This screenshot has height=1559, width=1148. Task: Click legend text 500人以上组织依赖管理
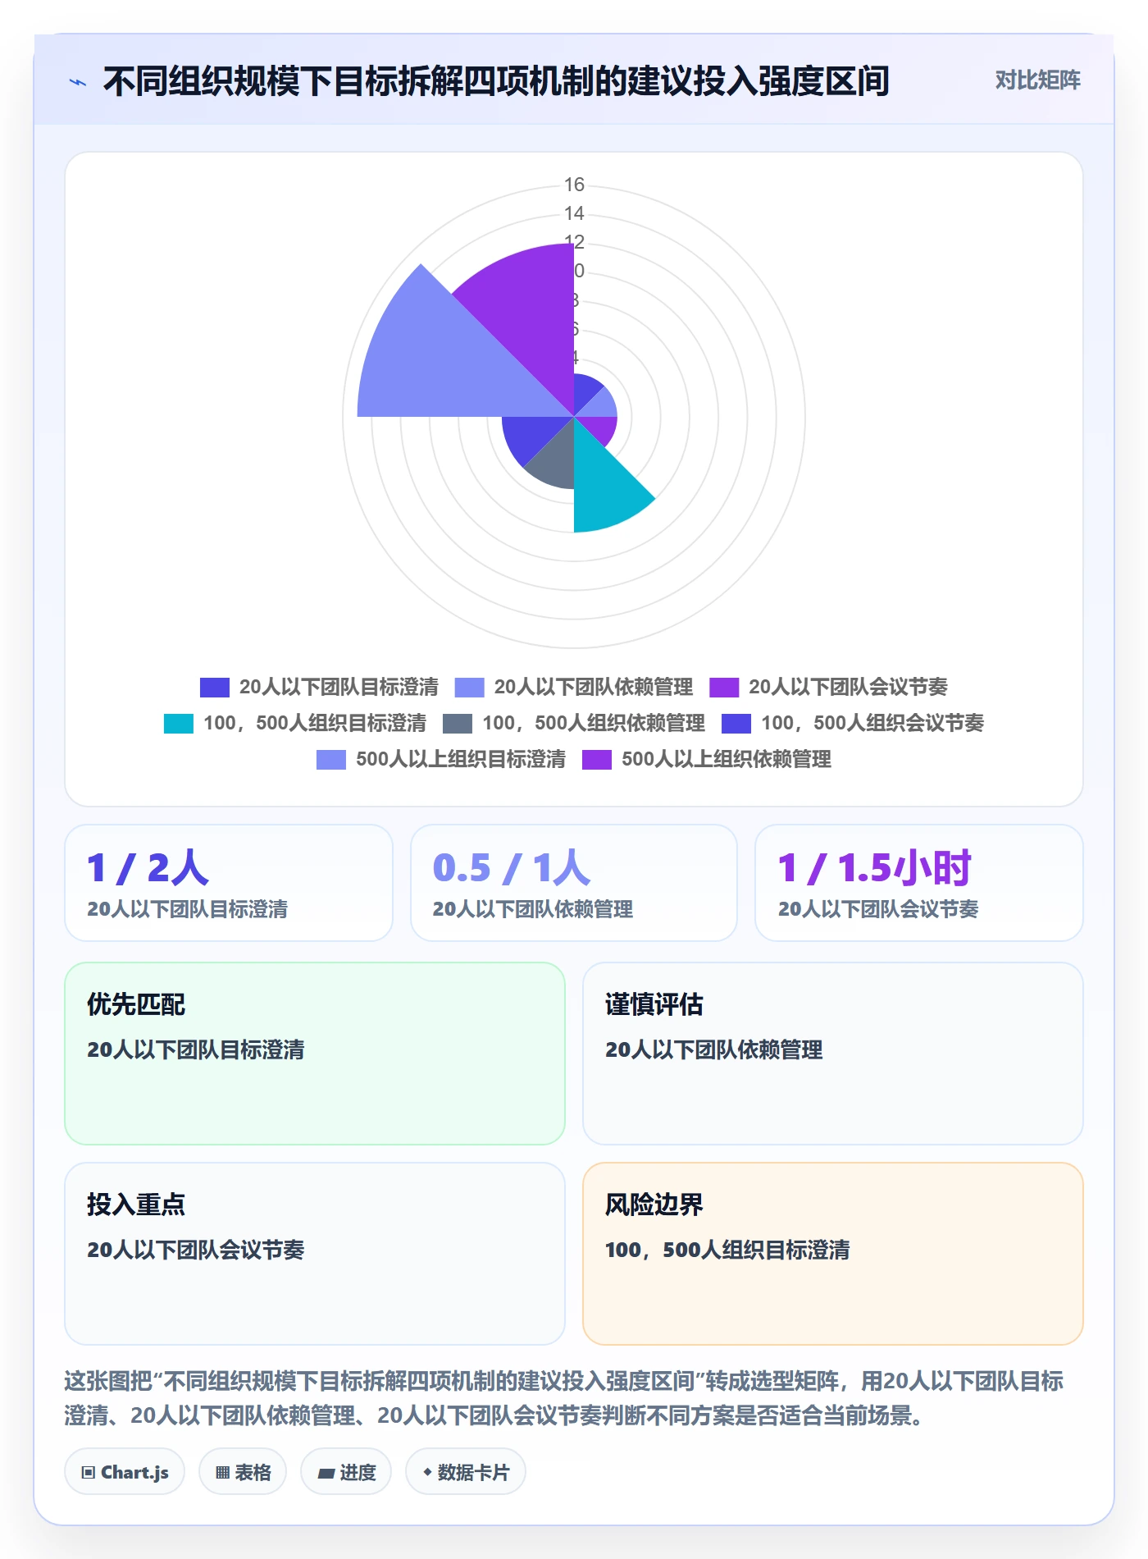click(727, 759)
